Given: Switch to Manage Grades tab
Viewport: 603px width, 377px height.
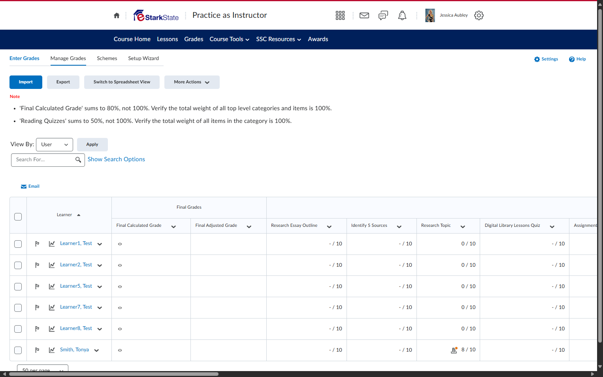Looking at the screenshot, I should click(68, 58).
